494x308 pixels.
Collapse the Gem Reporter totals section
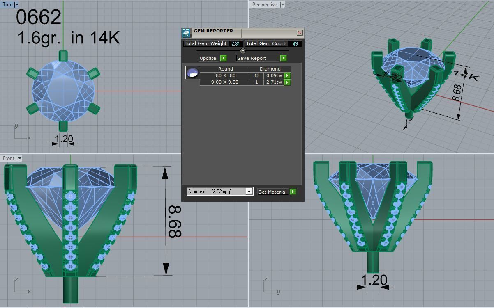pos(242,51)
